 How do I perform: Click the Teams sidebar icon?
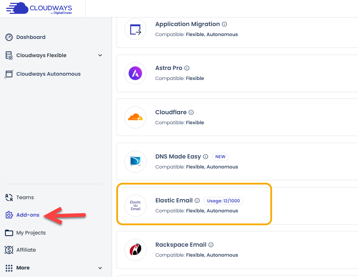click(x=9, y=197)
